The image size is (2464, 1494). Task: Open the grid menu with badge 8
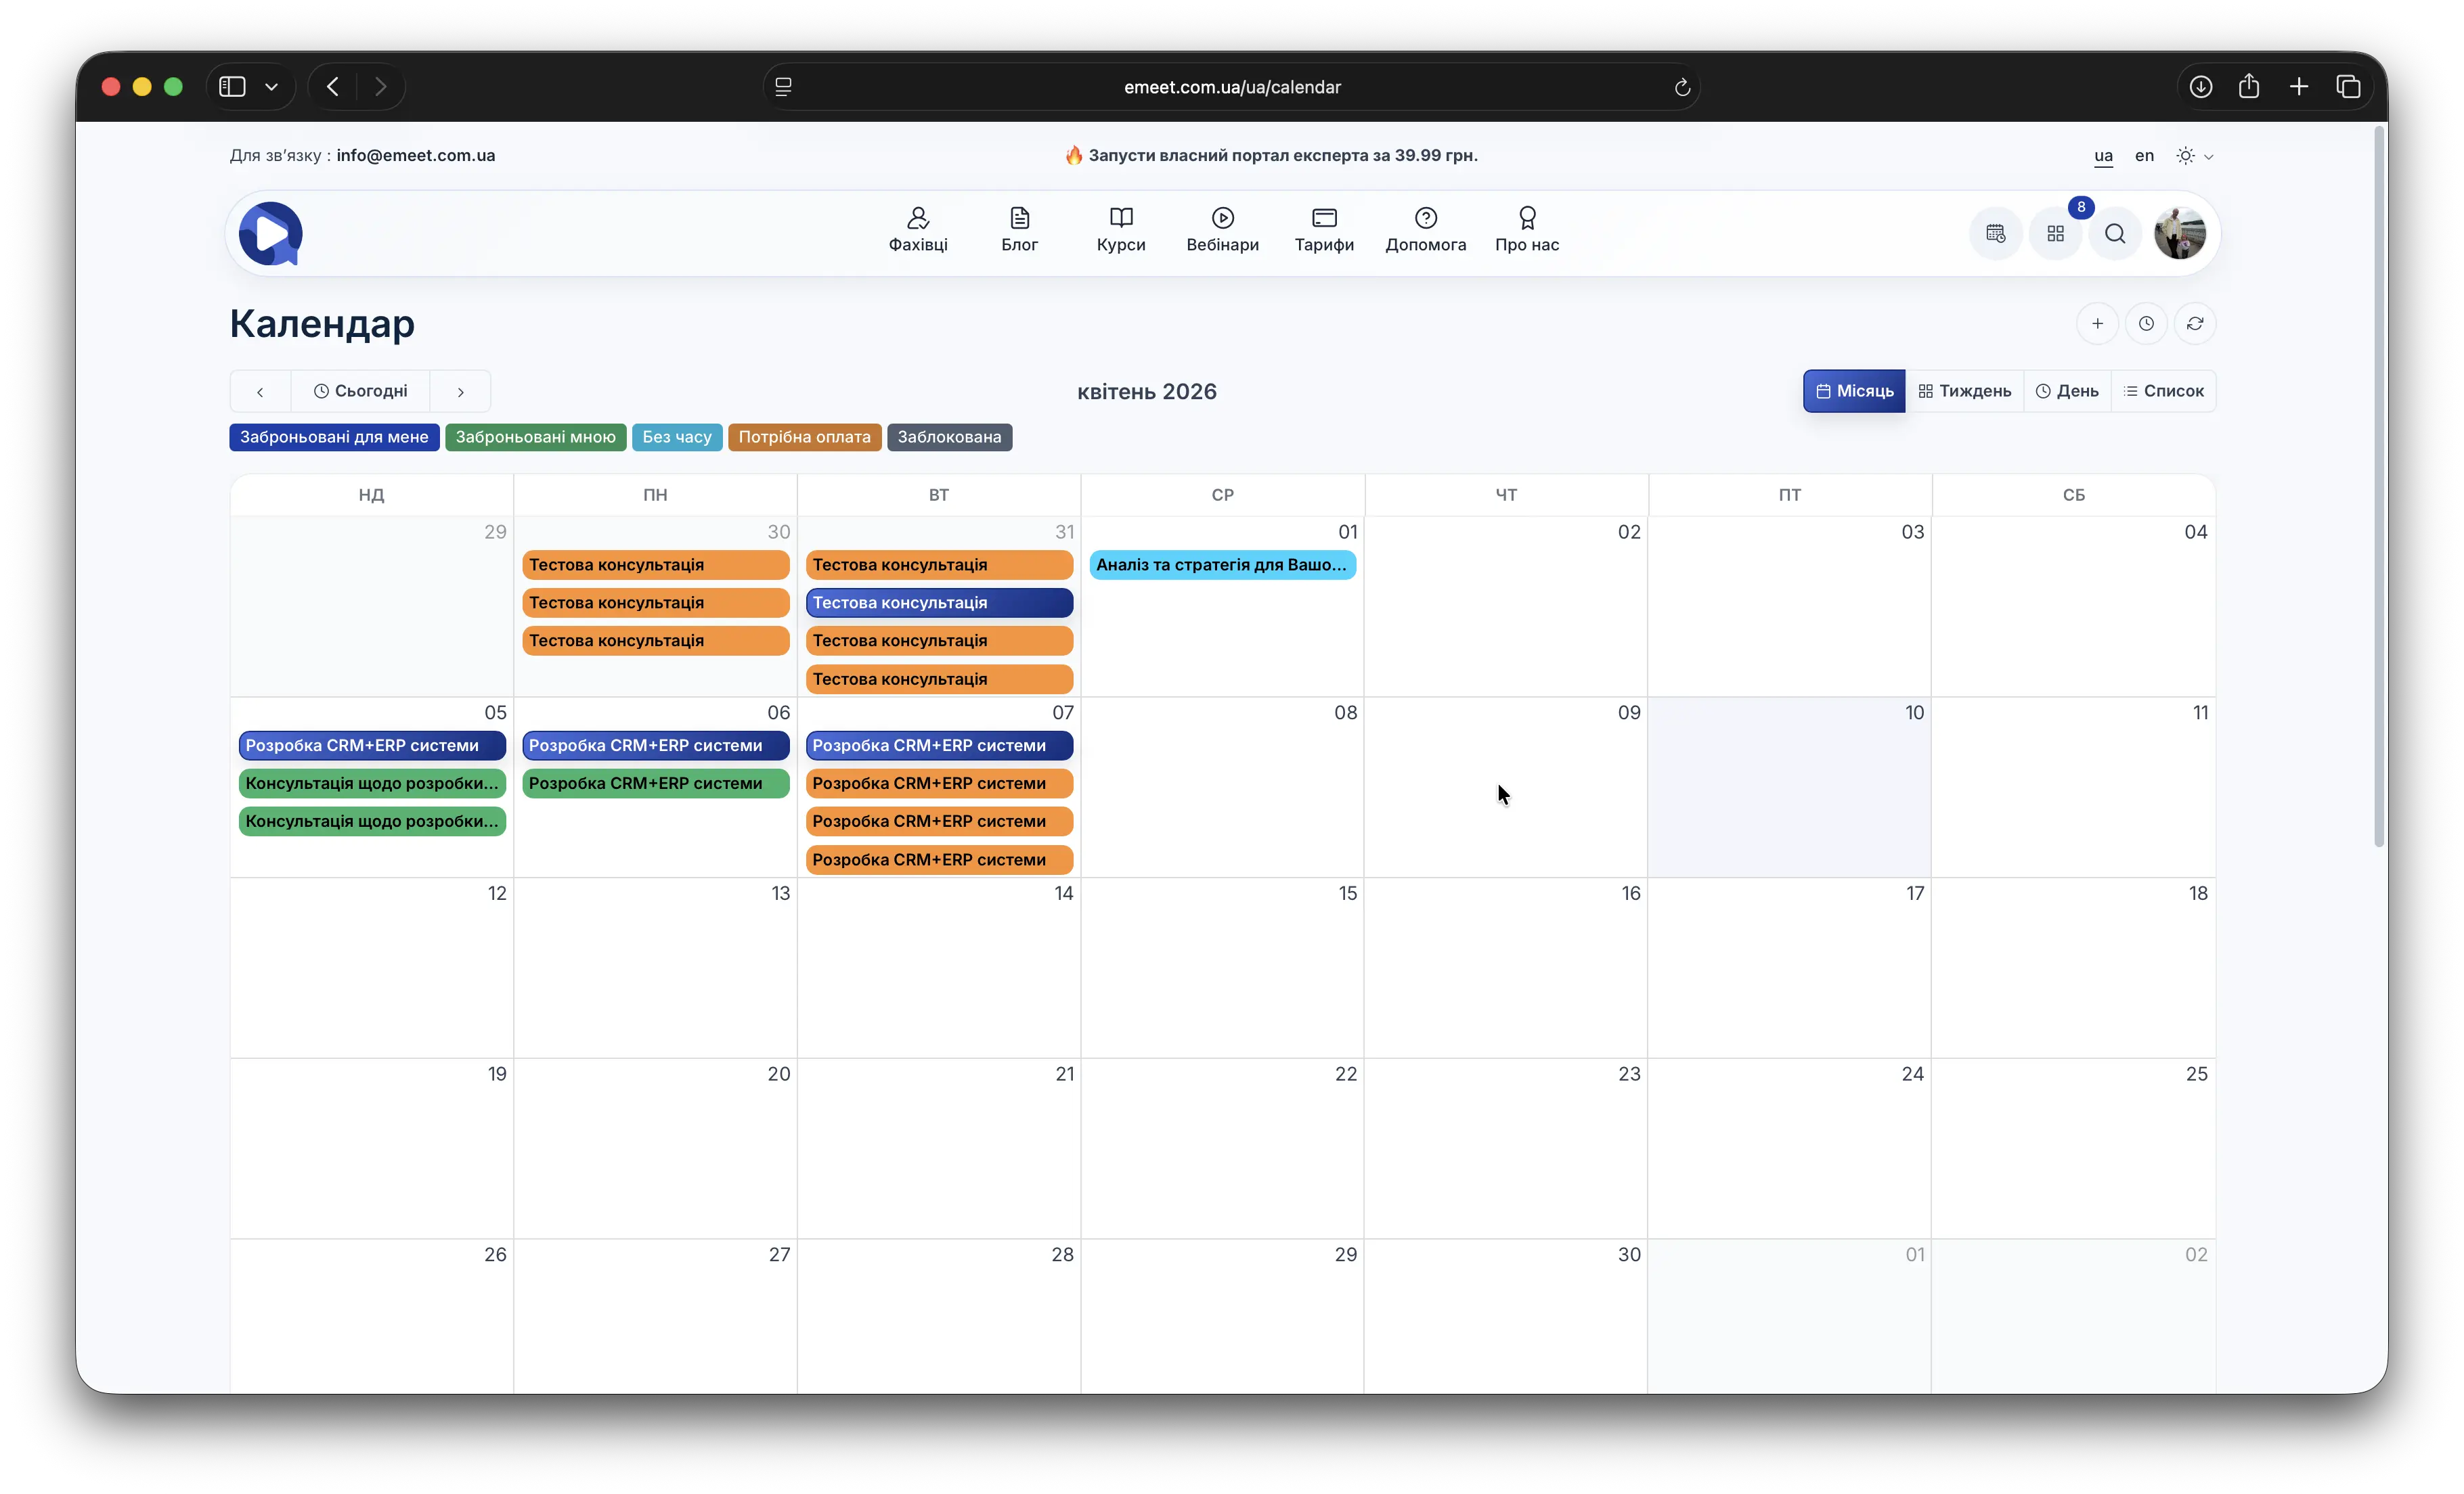point(2055,234)
